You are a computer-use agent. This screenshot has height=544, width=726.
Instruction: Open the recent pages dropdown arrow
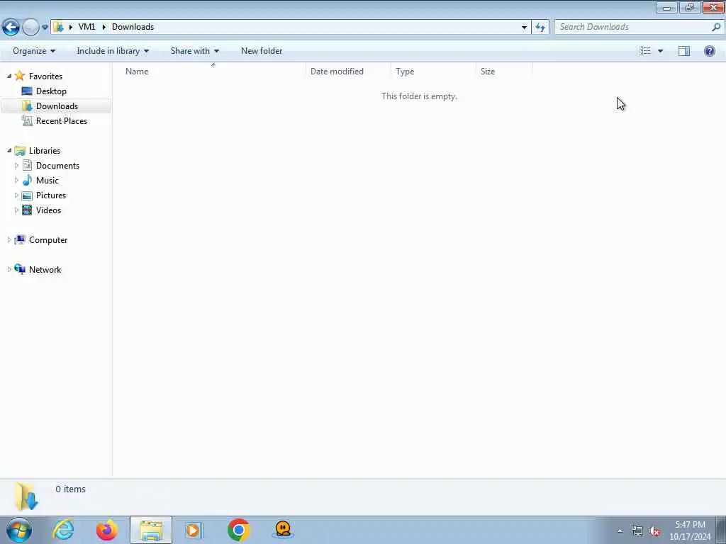(45, 28)
